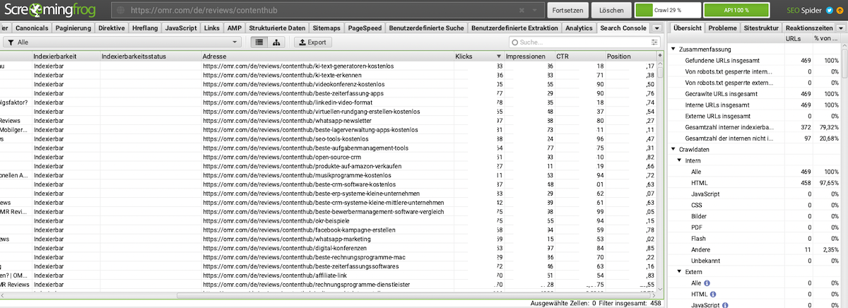
Task: Sort by the CTR column header
Action: 579,56
